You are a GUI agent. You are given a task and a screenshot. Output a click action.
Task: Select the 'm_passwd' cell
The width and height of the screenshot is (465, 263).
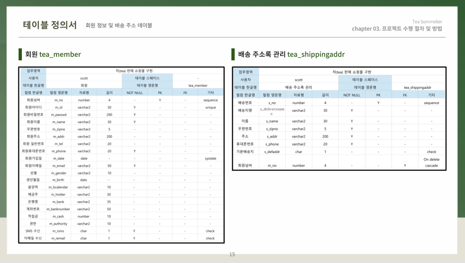point(58,115)
